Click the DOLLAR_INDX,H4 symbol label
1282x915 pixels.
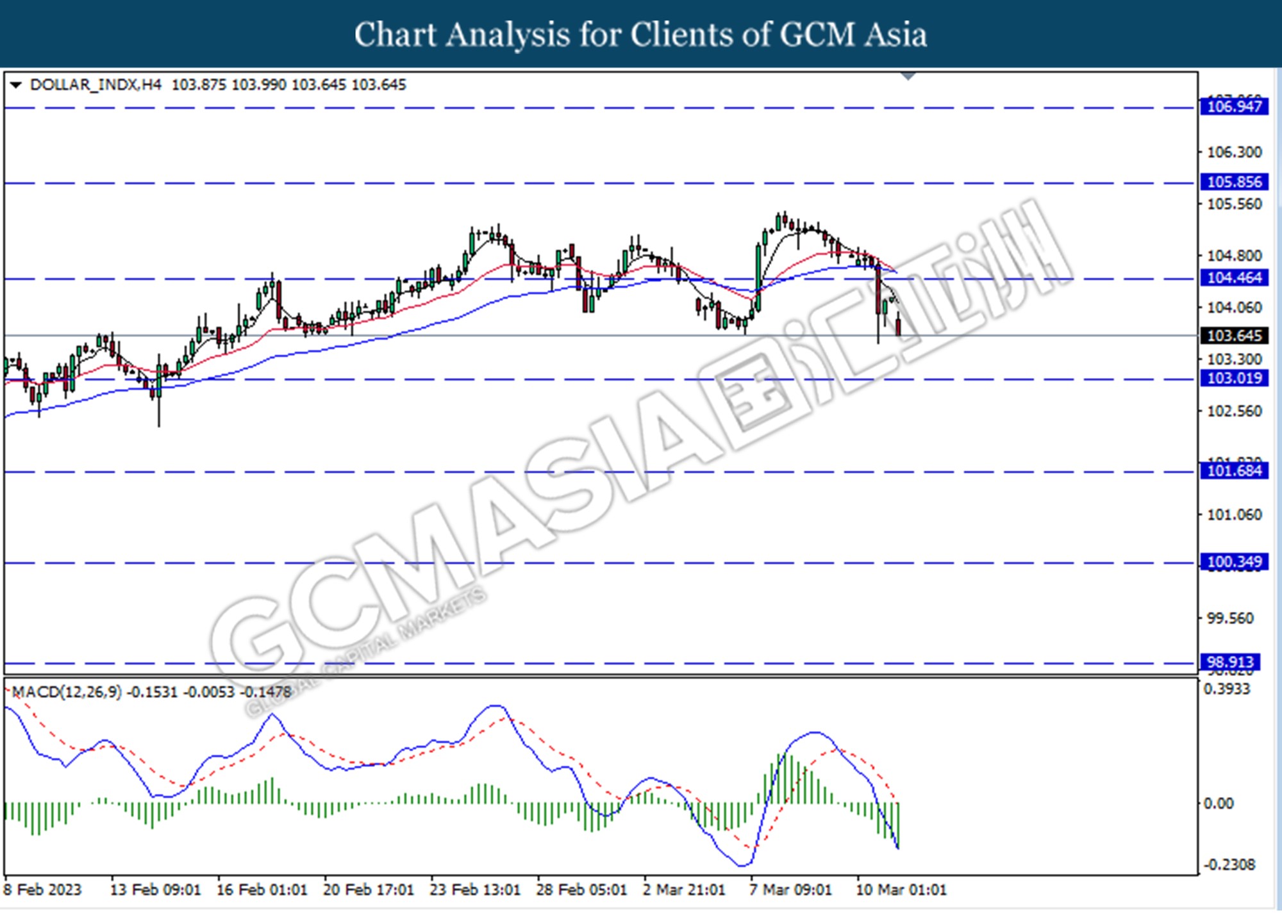(96, 85)
